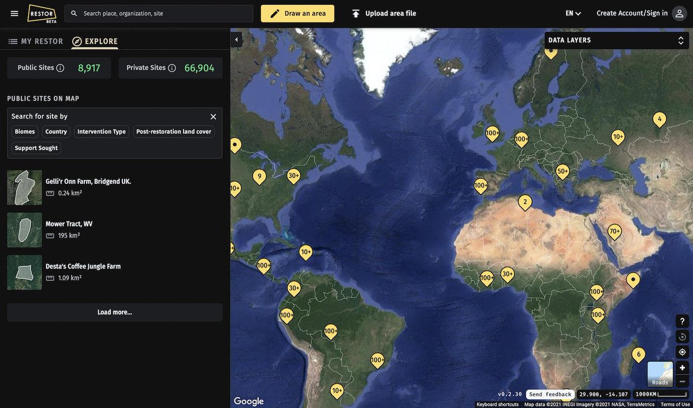Open the user account avatar icon
Viewport: 693px width, 408px height.
click(x=679, y=13)
